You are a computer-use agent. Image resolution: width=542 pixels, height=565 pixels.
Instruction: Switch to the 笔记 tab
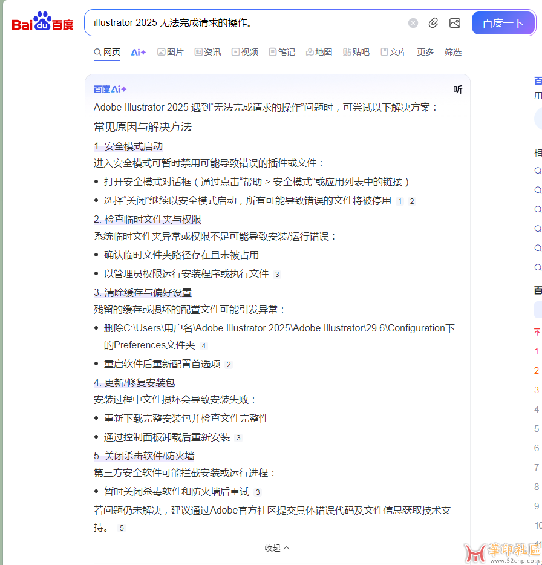[x=282, y=52]
